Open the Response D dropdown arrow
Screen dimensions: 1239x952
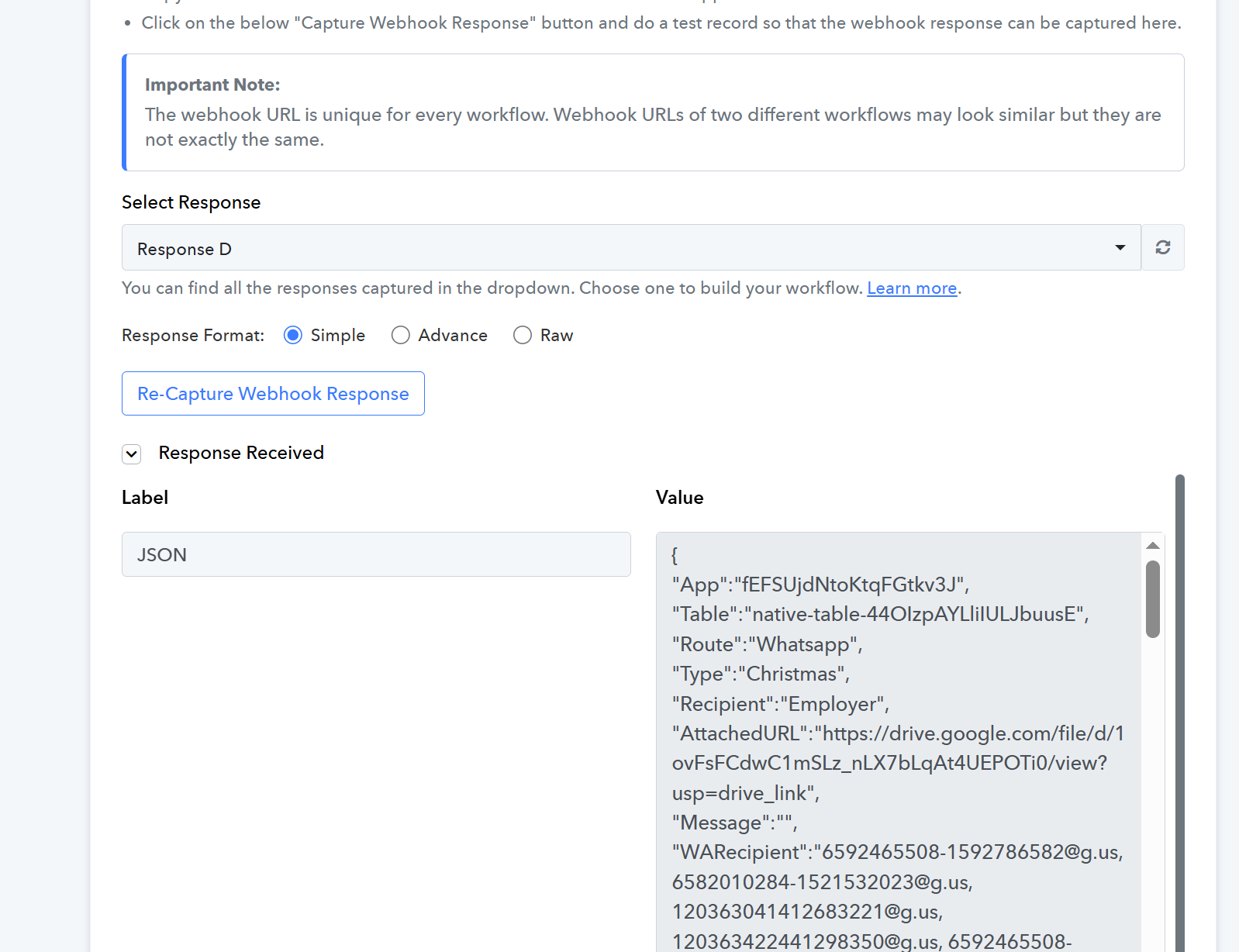point(1120,247)
